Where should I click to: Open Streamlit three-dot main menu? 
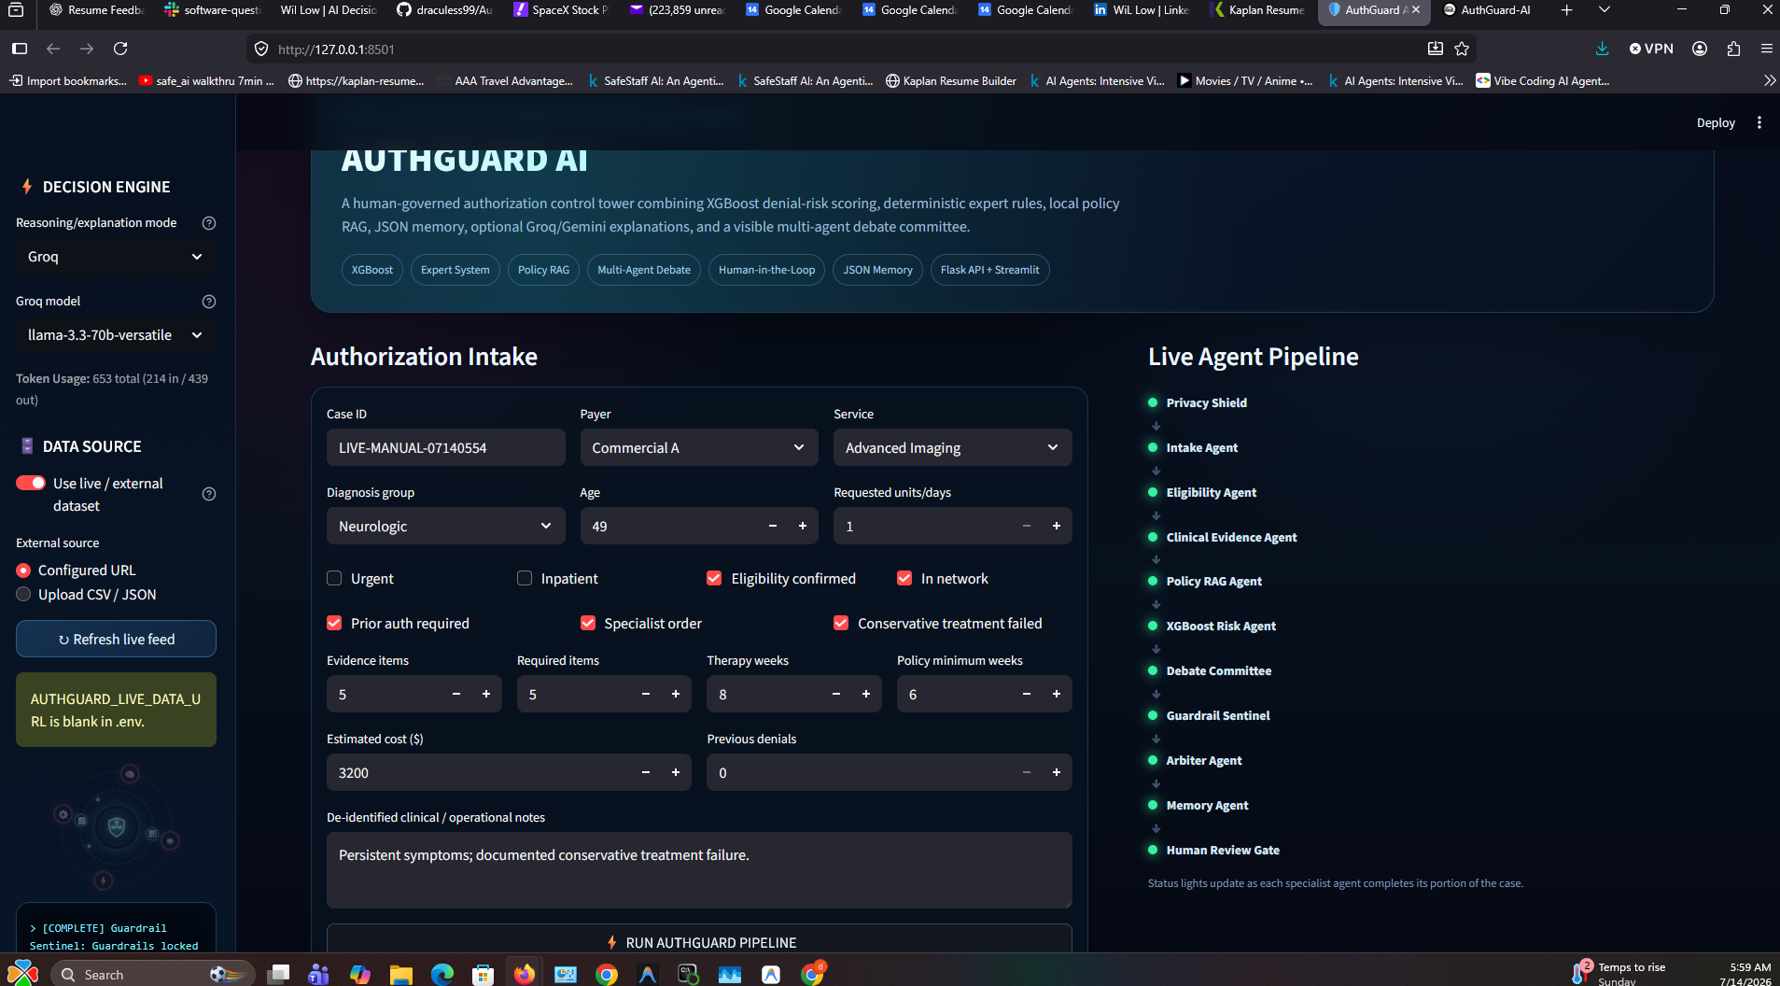pos(1759,122)
